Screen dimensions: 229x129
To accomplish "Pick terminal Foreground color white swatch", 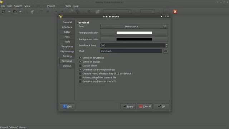I will tap(134, 33).
